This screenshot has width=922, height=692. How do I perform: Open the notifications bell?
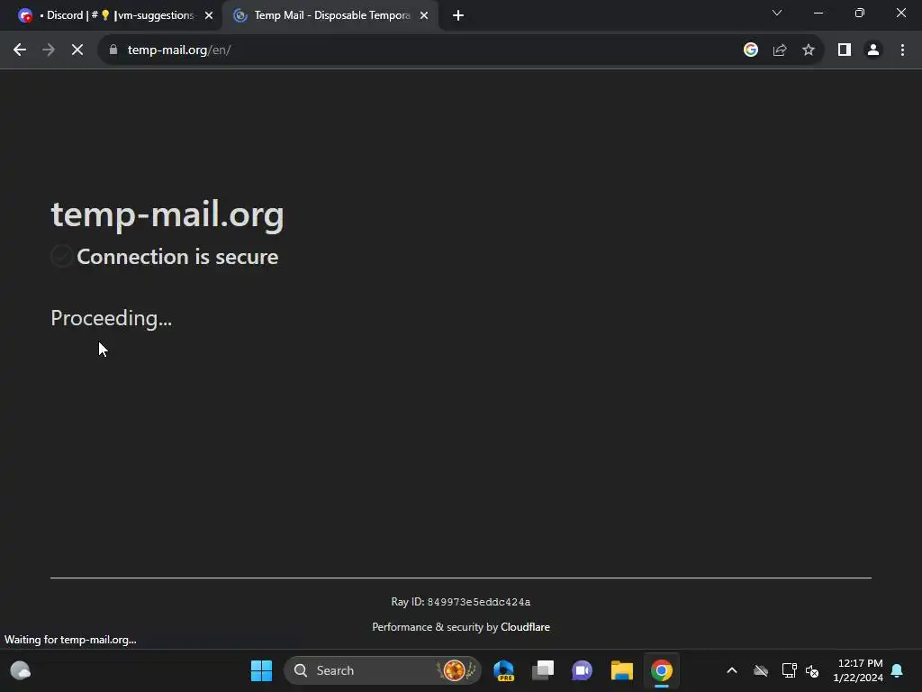click(x=898, y=670)
